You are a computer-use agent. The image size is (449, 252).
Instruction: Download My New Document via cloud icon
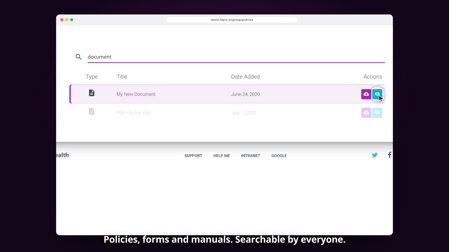(366, 94)
